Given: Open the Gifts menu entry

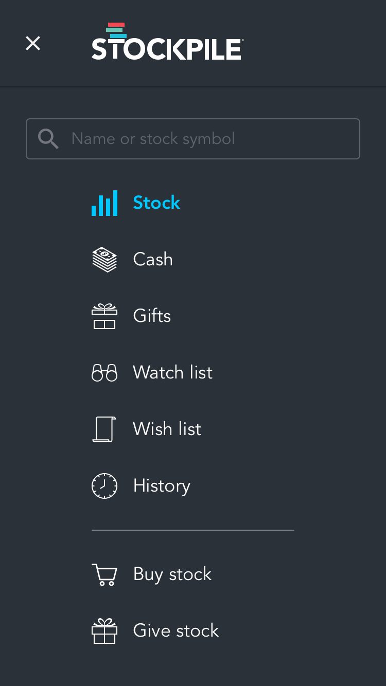Looking at the screenshot, I should click(x=152, y=316).
